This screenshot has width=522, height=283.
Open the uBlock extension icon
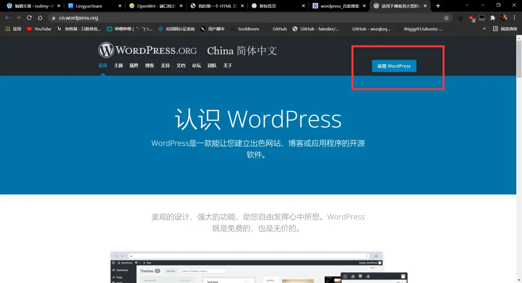(x=471, y=18)
